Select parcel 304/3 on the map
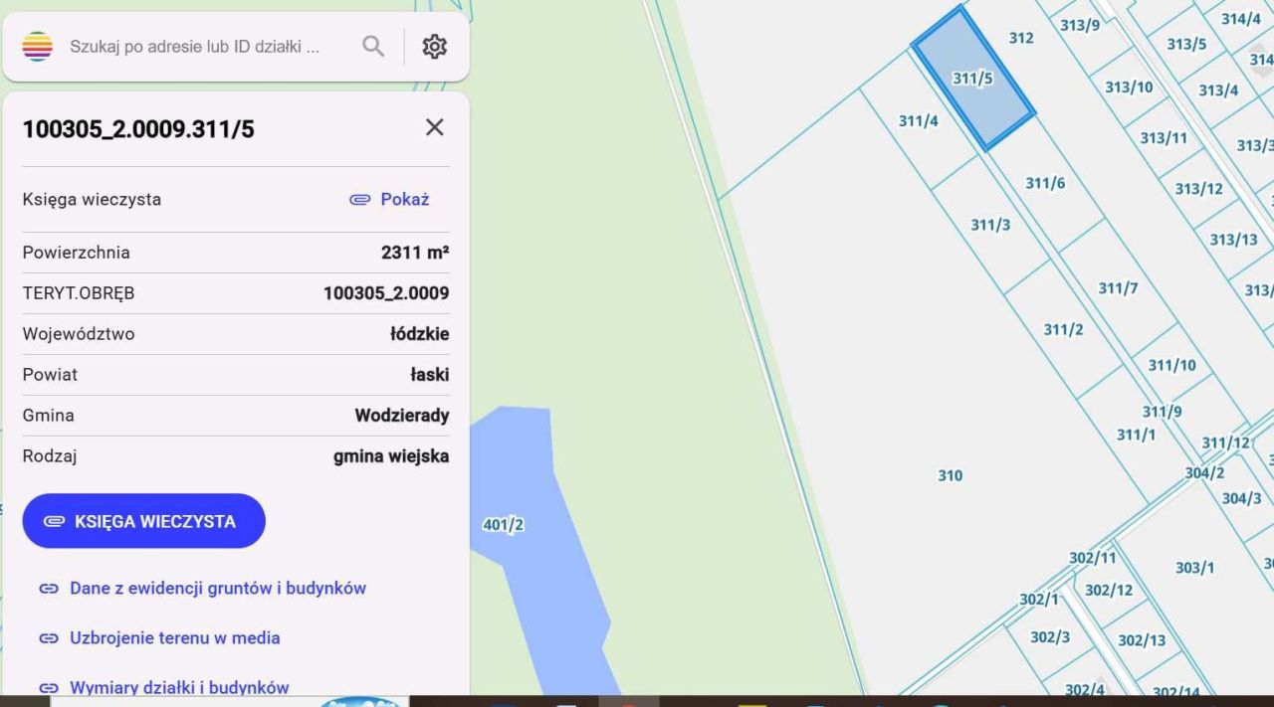The height and width of the screenshot is (707, 1274). pyautogui.click(x=1241, y=498)
